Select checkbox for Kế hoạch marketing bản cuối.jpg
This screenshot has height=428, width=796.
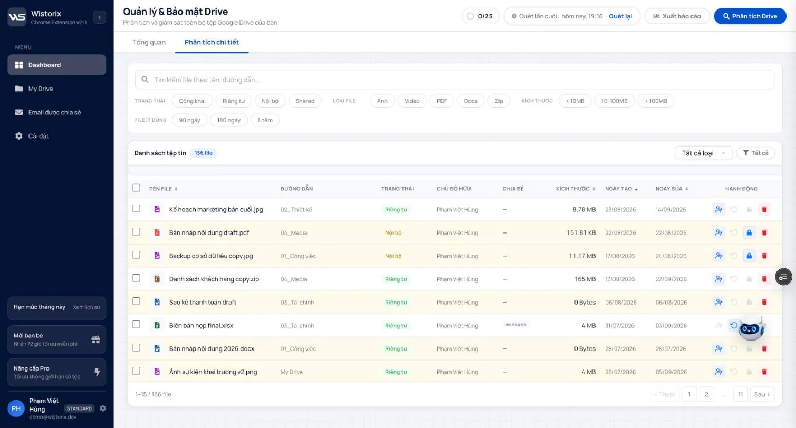coord(136,208)
